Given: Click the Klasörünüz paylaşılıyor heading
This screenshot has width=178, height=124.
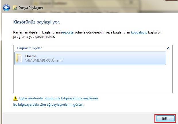Looking at the screenshot, I should (x=37, y=22).
